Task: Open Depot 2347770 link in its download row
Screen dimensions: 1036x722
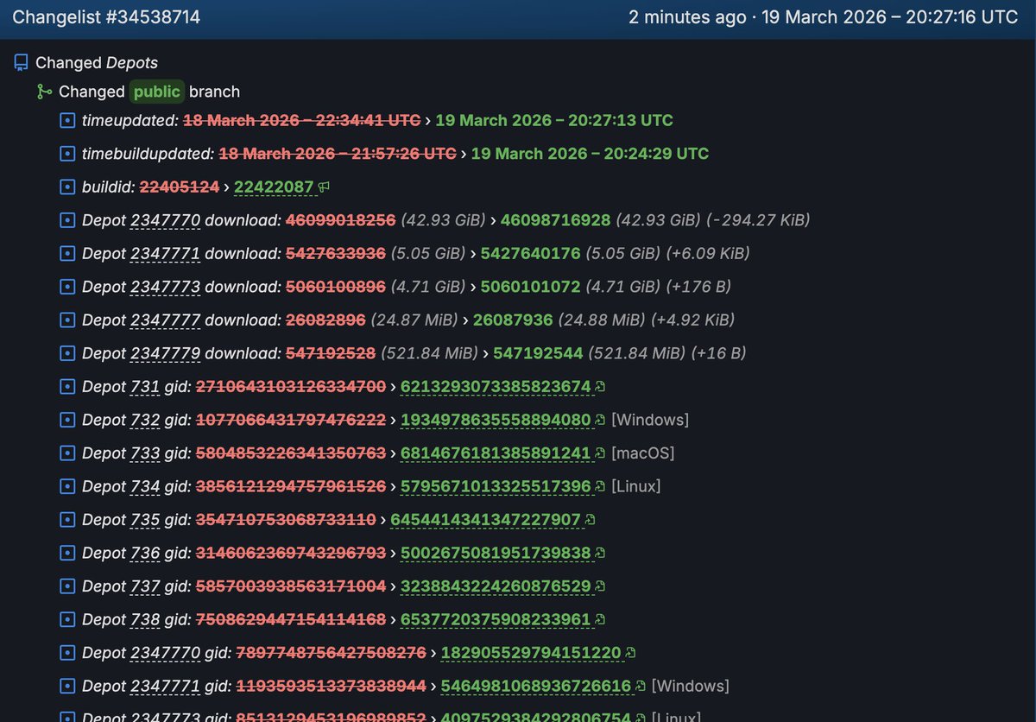Action: [x=166, y=220]
